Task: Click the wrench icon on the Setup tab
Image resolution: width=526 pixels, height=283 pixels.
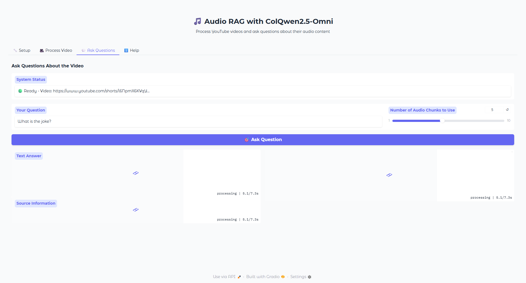Action: click(15, 50)
